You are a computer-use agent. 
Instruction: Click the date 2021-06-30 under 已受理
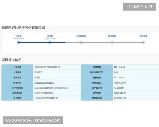point(19,38)
